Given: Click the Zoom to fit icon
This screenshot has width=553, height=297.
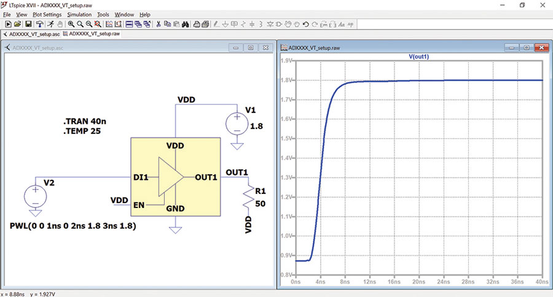Looking at the screenshot, I should (98, 24).
